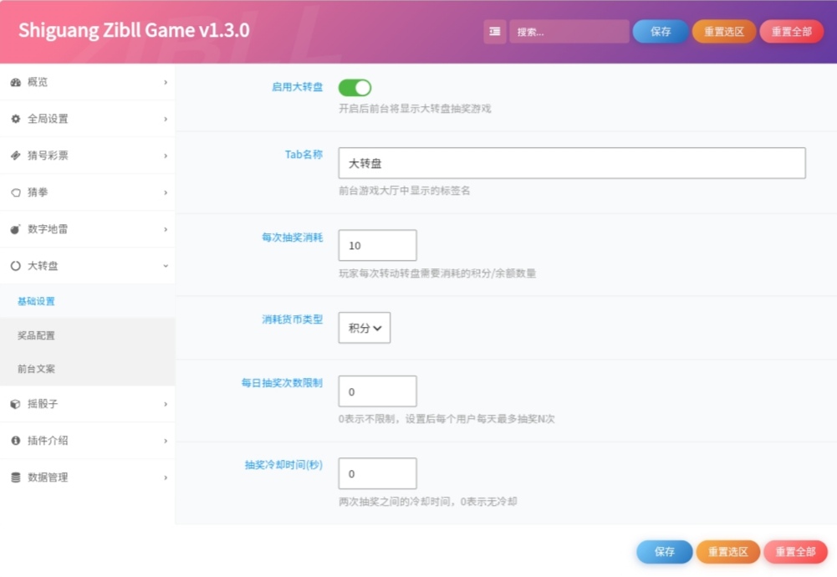This screenshot has width=837, height=577.
Task: Open the 猜号彩票 sidebar section
Action: pyautogui.click(x=88, y=156)
